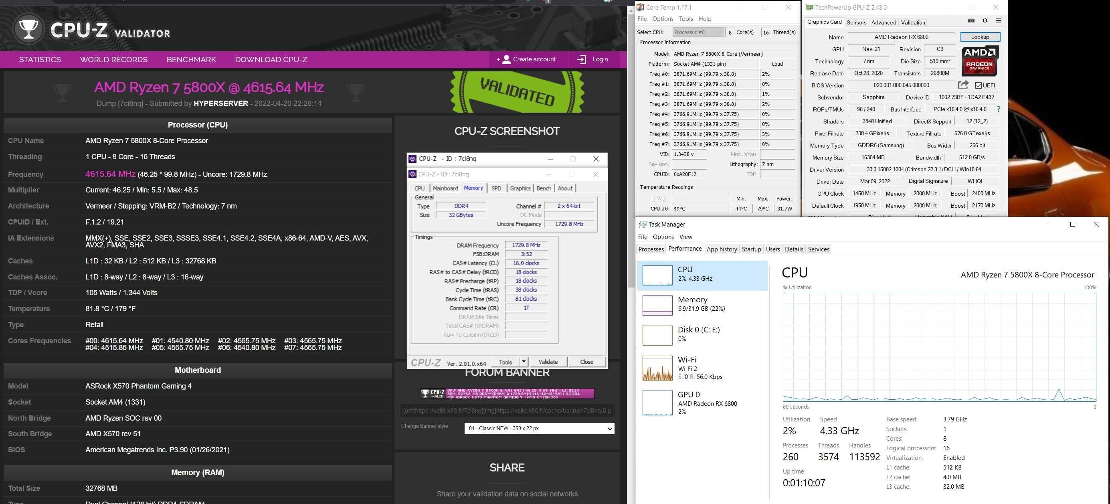
Task: Open the embedded CPU-Z memory screenshot image
Action: pyautogui.click(x=507, y=260)
